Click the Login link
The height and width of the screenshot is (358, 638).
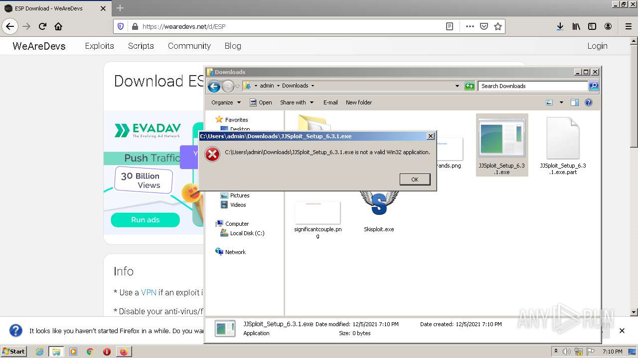[x=597, y=46]
